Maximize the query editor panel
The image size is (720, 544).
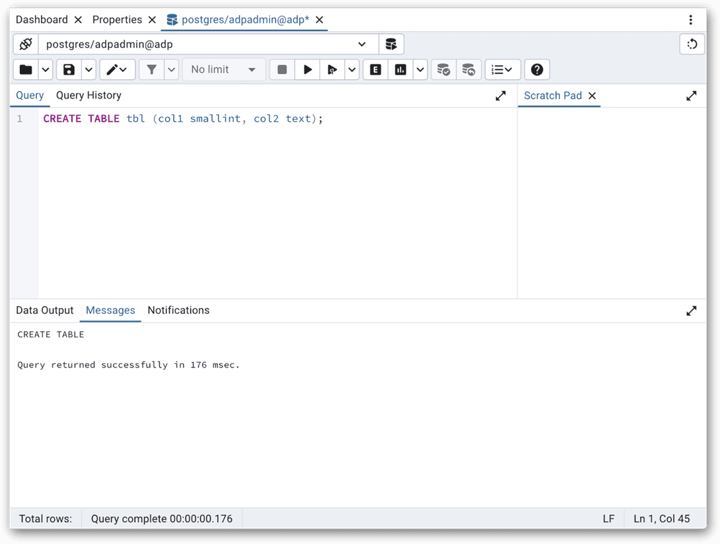(x=501, y=96)
